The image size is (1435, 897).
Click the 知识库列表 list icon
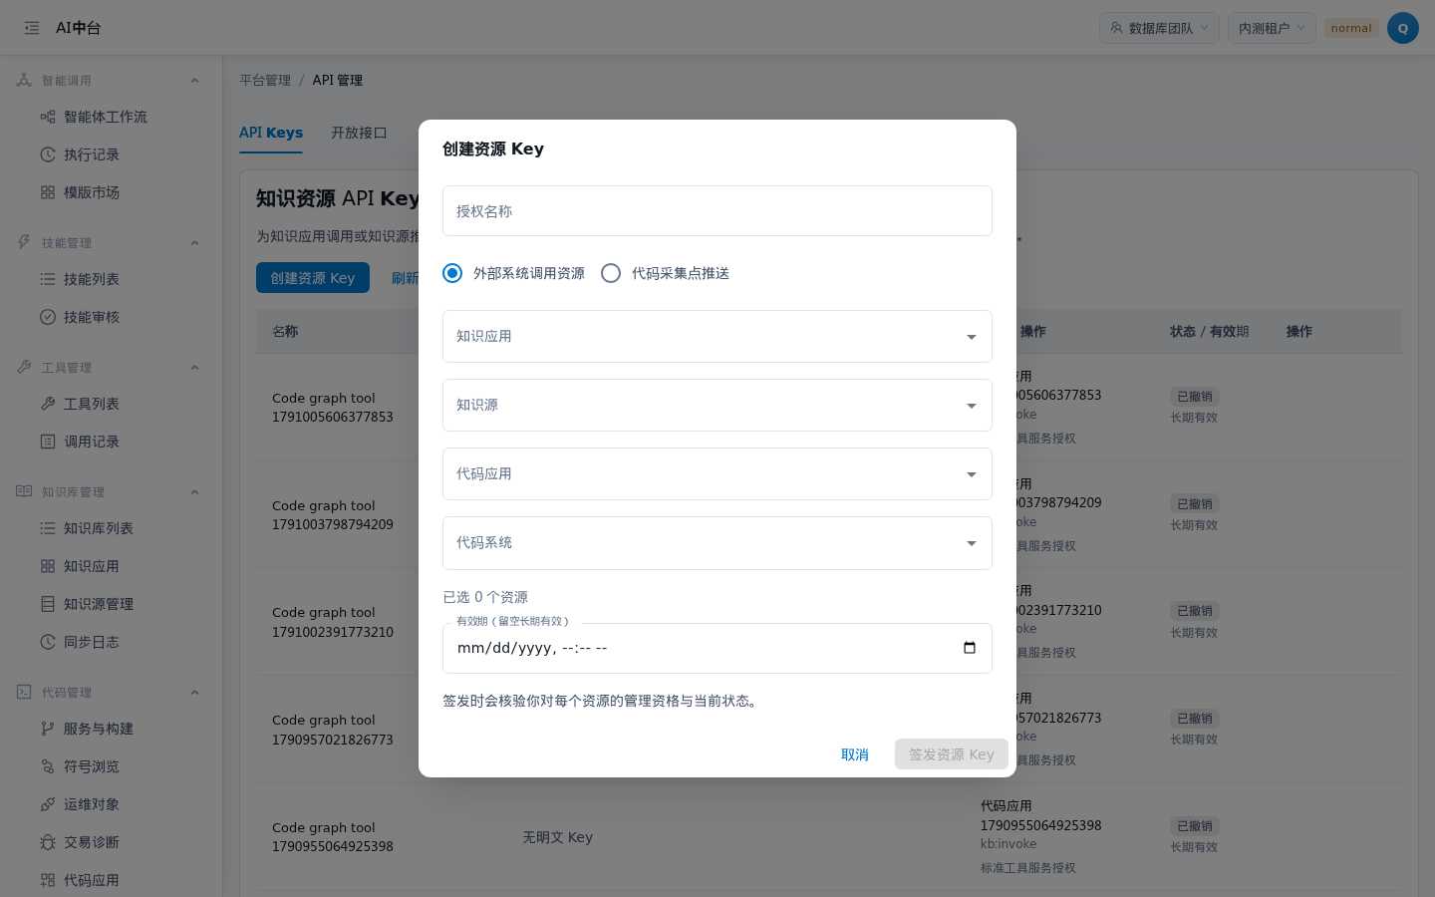48,528
